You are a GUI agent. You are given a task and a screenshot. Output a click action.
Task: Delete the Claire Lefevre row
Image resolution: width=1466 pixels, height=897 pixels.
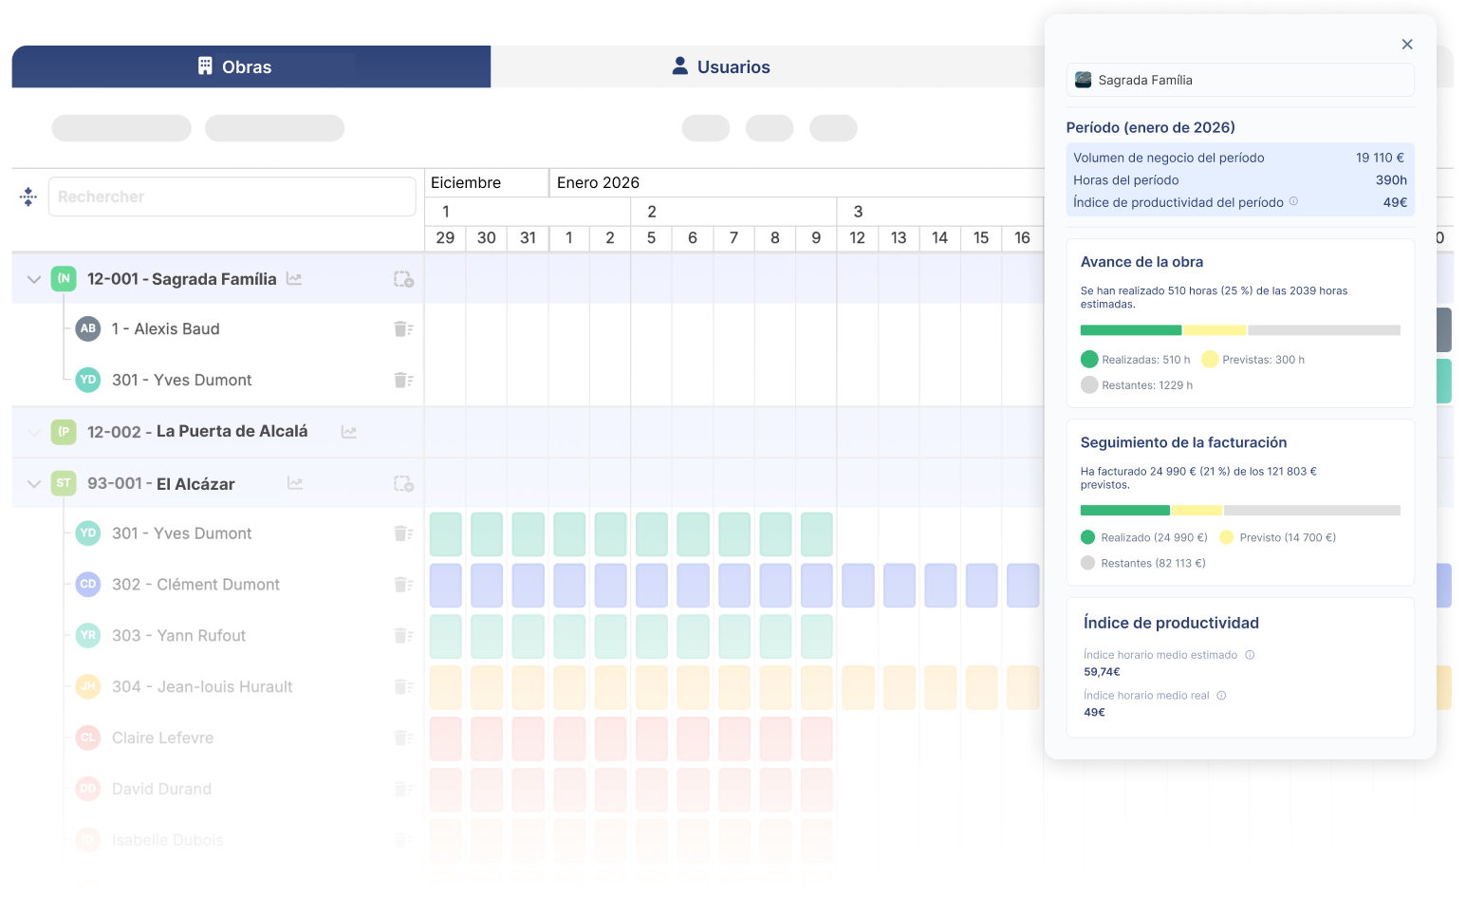coord(403,738)
